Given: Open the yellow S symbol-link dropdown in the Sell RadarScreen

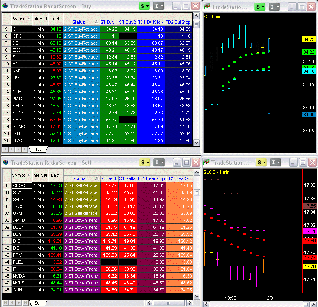Looking at the screenshot, I should pos(144,163).
